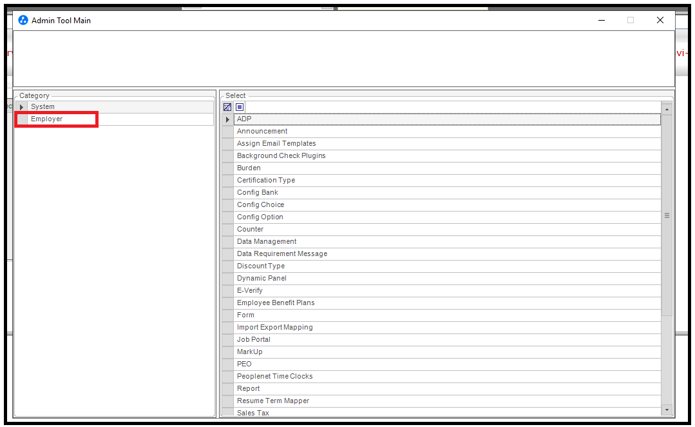Click the row header cell beside Employer
Screen dimensions: 695x427
[x=22, y=119]
